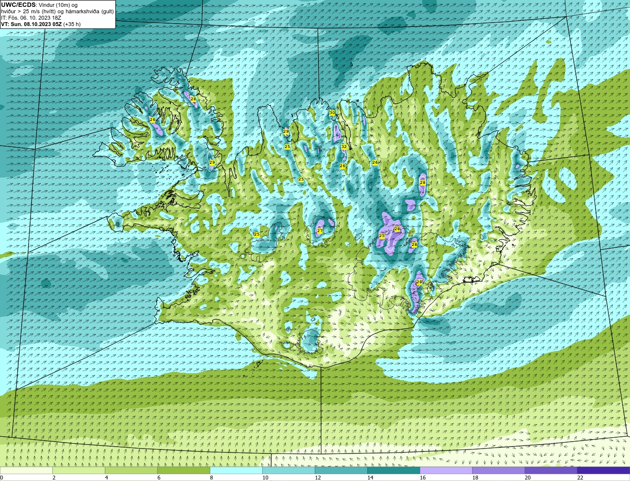Select the legend swatch between 12 and 14
The image size is (630, 481).
click(x=341, y=471)
